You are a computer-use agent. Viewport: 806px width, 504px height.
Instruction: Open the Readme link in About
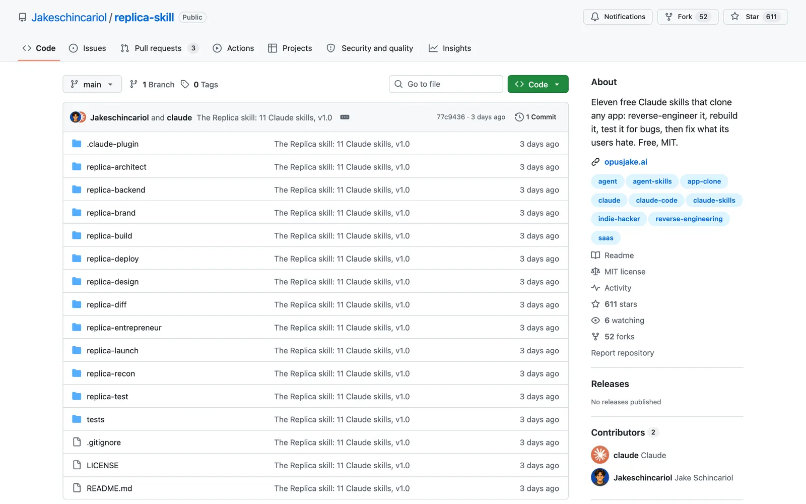(x=613, y=256)
